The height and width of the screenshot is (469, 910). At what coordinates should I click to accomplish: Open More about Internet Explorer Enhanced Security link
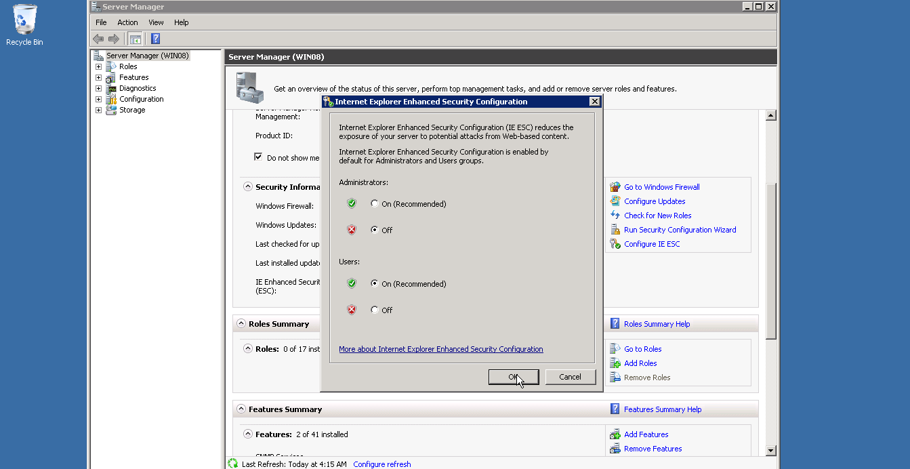point(441,349)
